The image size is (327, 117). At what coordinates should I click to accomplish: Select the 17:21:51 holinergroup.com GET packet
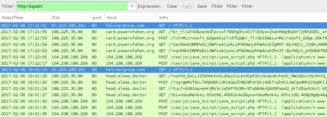pos(163,26)
